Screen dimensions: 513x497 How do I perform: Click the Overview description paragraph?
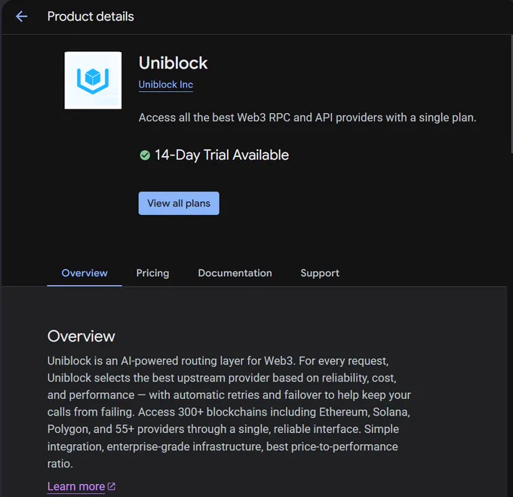tap(229, 412)
